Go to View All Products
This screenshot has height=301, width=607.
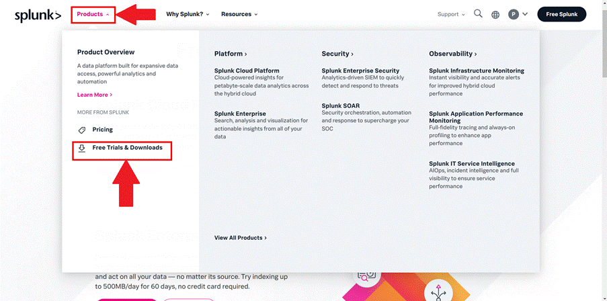(x=240, y=238)
